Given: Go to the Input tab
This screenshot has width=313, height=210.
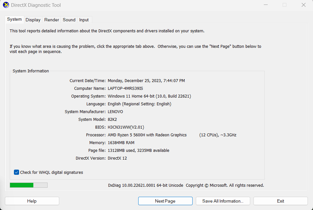Looking at the screenshot, I should (84, 20).
